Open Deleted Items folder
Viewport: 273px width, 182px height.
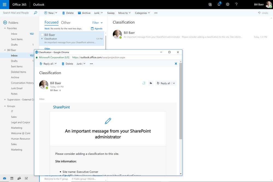(19, 72)
